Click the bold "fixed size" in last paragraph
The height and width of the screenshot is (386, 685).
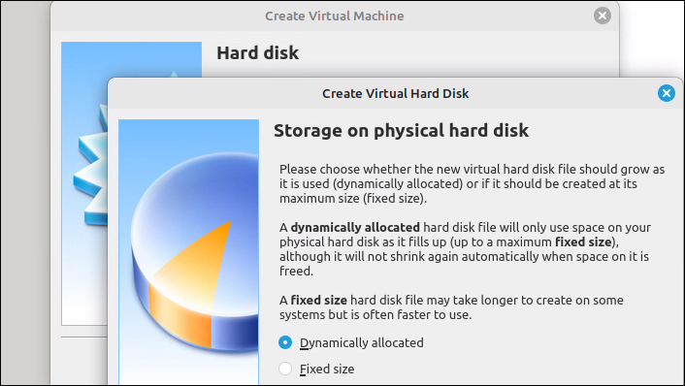[x=319, y=301]
